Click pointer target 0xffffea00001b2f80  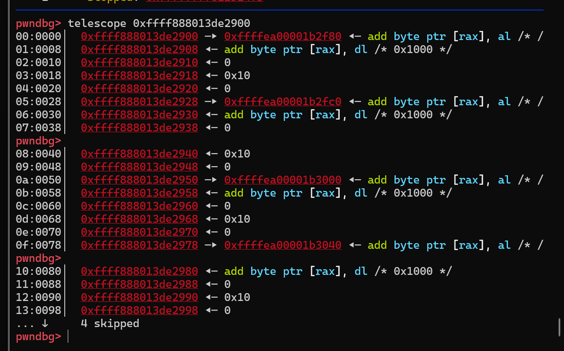tap(282, 37)
